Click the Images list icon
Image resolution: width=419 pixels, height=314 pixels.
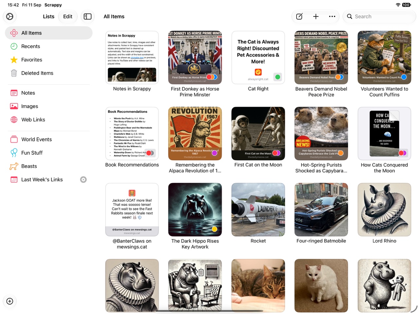pyautogui.click(x=14, y=106)
